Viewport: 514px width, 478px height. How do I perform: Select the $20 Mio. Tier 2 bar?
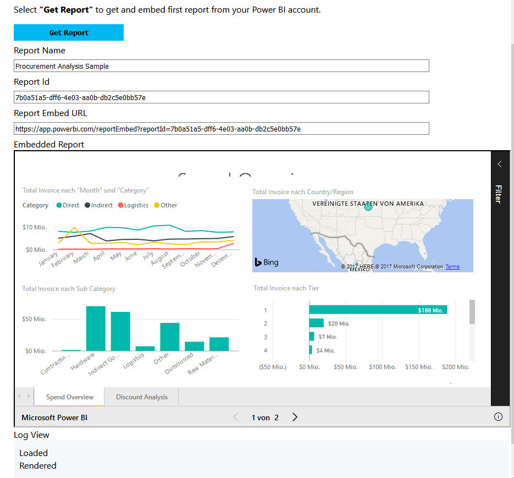point(316,323)
